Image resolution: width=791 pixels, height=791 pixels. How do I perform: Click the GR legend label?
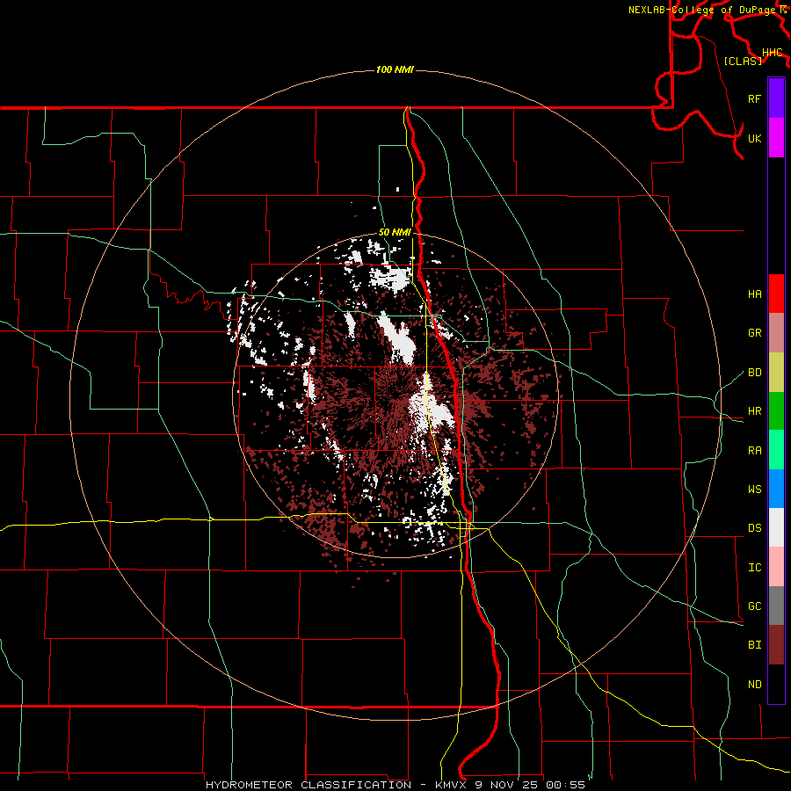(754, 333)
